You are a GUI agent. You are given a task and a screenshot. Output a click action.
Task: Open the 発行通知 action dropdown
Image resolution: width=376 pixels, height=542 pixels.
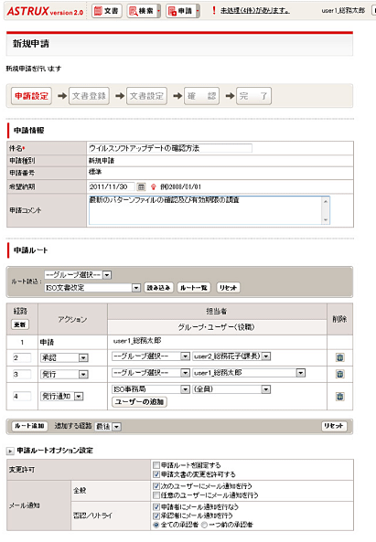tap(62, 396)
